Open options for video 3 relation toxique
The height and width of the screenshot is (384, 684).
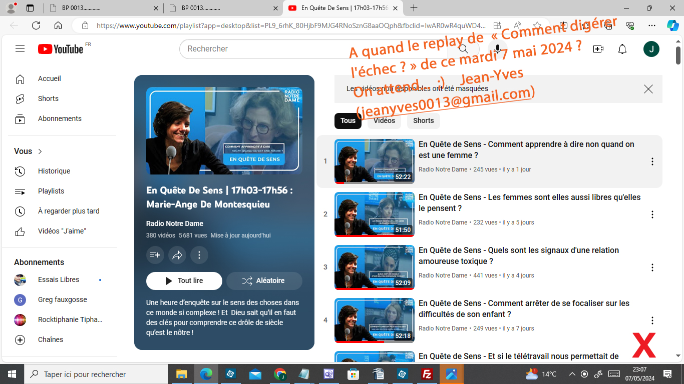[652, 267]
